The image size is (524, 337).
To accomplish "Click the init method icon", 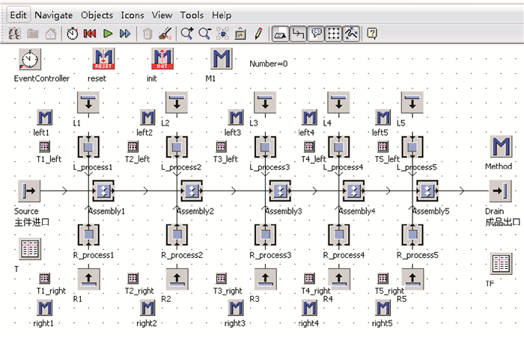I will click(162, 60).
